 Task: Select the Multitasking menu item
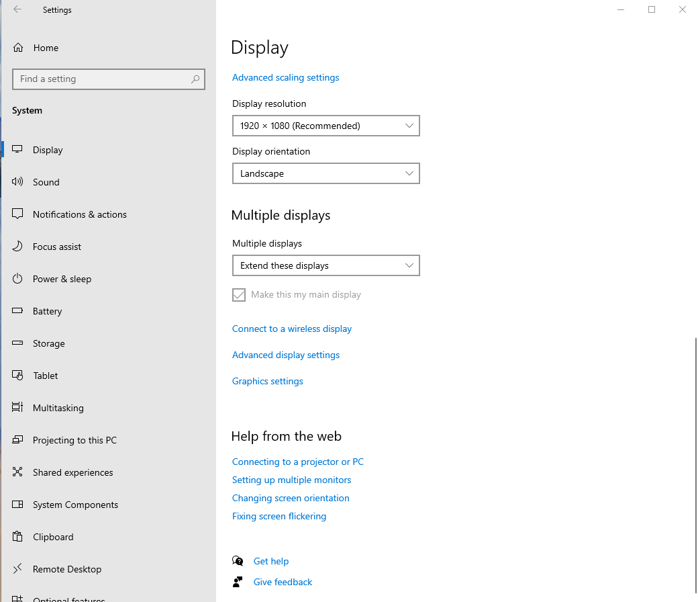pos(18,408)
